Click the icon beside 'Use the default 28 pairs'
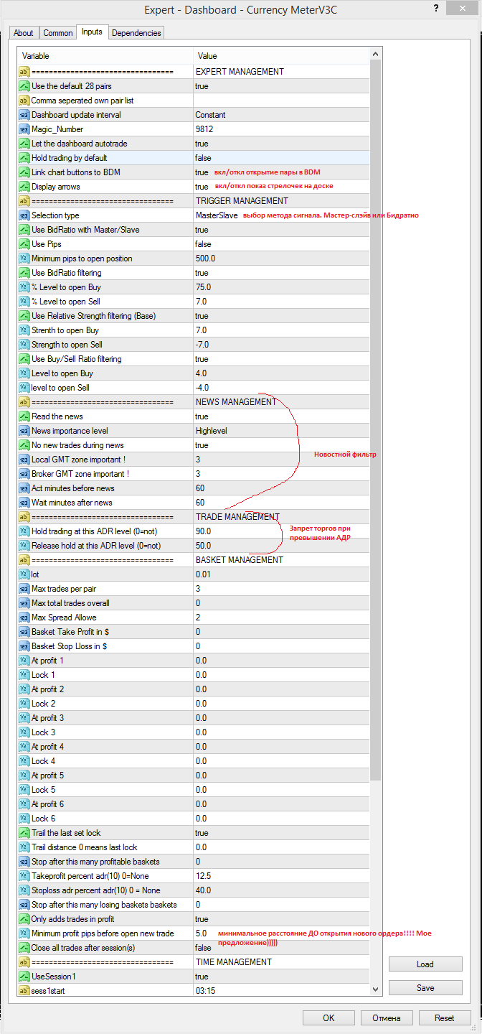 click(x=24, y=86)
